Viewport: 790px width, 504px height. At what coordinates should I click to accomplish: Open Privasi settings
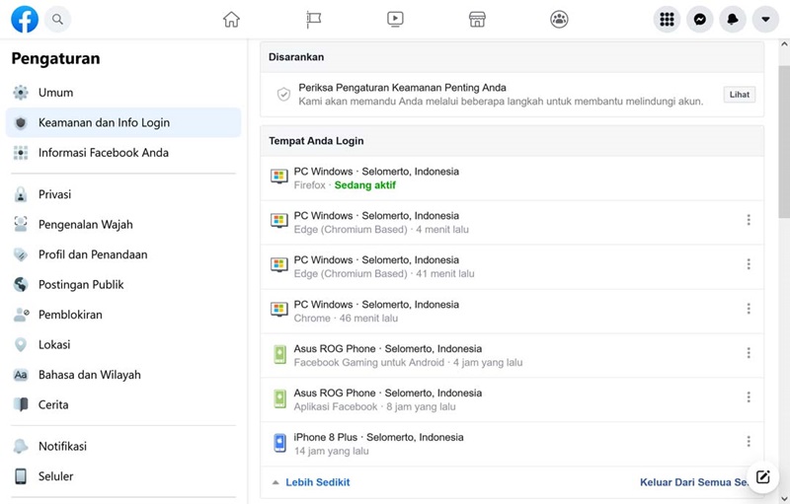coord(123,194)
